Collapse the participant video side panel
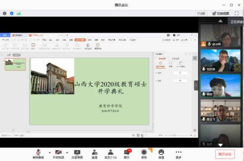This screenshot has height=161, width=244. tap(196, 85)
